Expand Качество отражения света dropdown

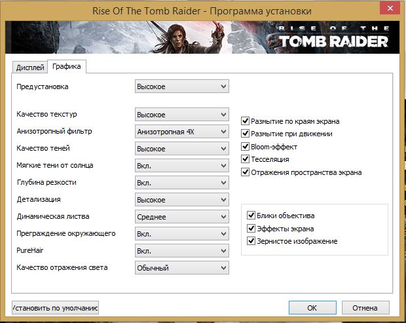click(x=182, y=268)
